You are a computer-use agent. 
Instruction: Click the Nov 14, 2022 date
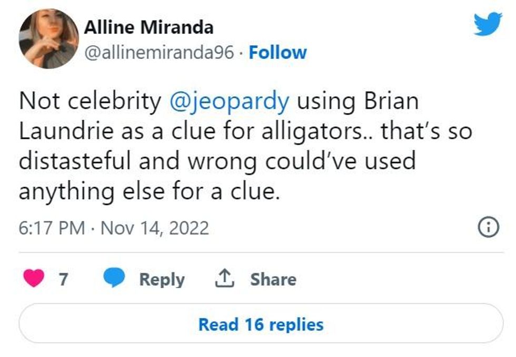pos(155,228)
